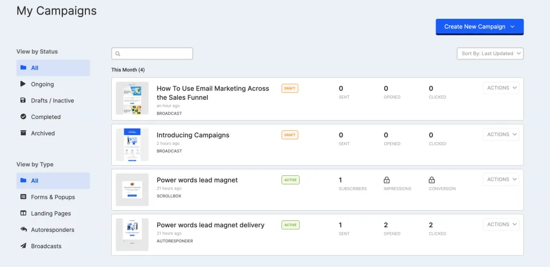The width and height of the screenshot is (550, 267).
Task: Click the lock icon above Impressions
Action: click(387, 180)
